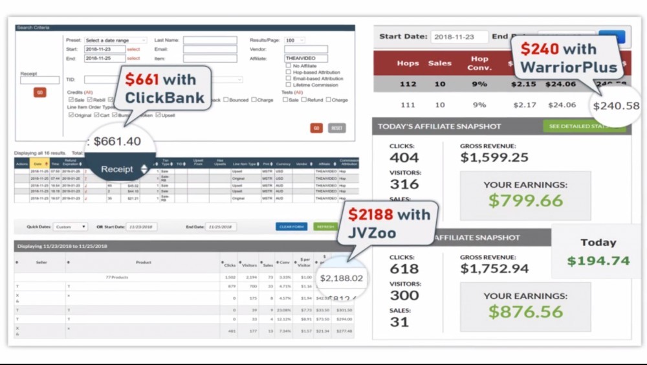647x365 pixels.
Task: Click the green REFRESH button
Action: 325,227
